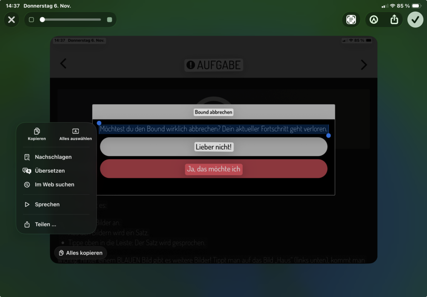427x297 pixels.
Task: Discard the screenshot with the X icon
Action: click(x=12, y=20)
